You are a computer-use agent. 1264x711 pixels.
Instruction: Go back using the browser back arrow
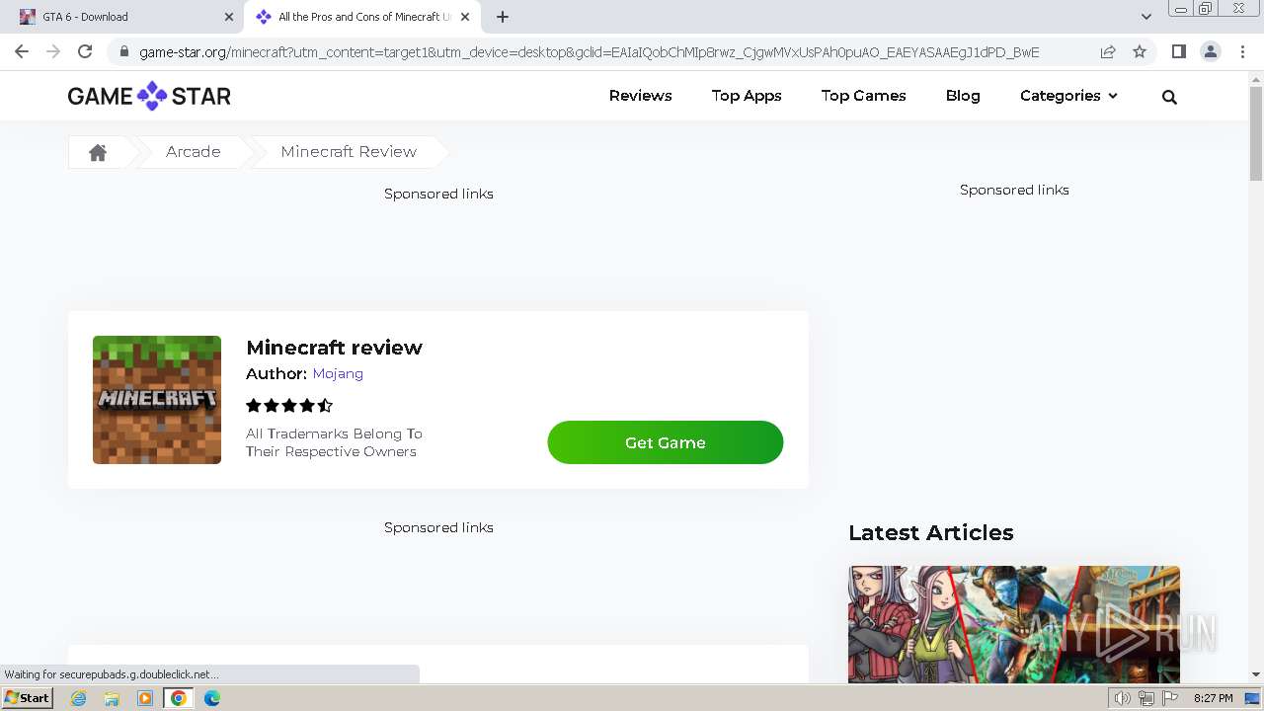pyautogui.click(x=22, y=51)
